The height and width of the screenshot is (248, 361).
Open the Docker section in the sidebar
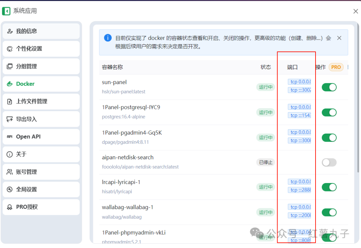tap(41, 84)
